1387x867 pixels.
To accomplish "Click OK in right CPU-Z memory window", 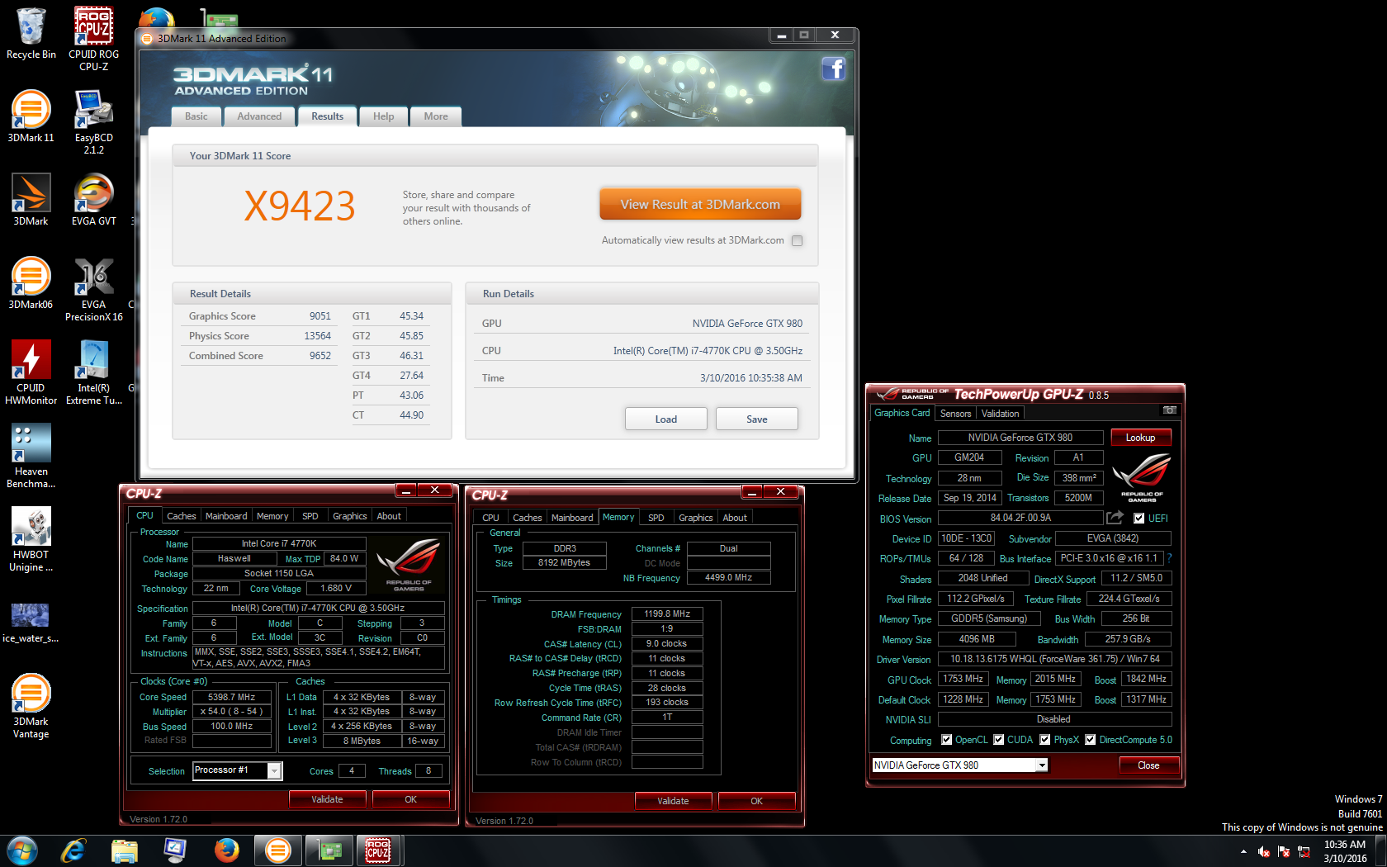I will click(757, 801).
